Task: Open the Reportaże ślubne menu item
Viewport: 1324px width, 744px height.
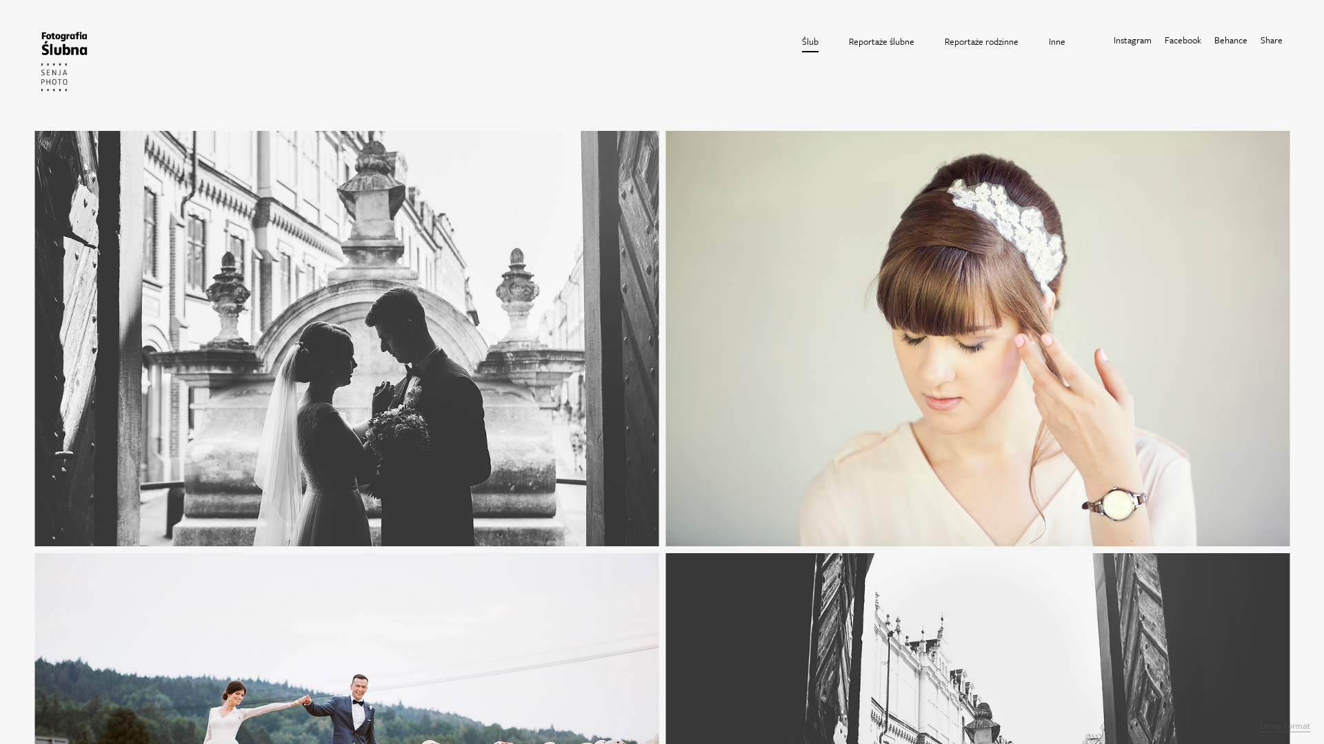Action: (881, 42)
